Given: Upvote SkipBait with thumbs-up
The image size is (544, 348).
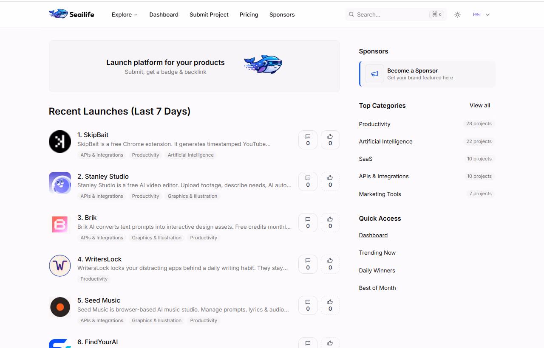Looking at the screenshot, I should (330, 140).
